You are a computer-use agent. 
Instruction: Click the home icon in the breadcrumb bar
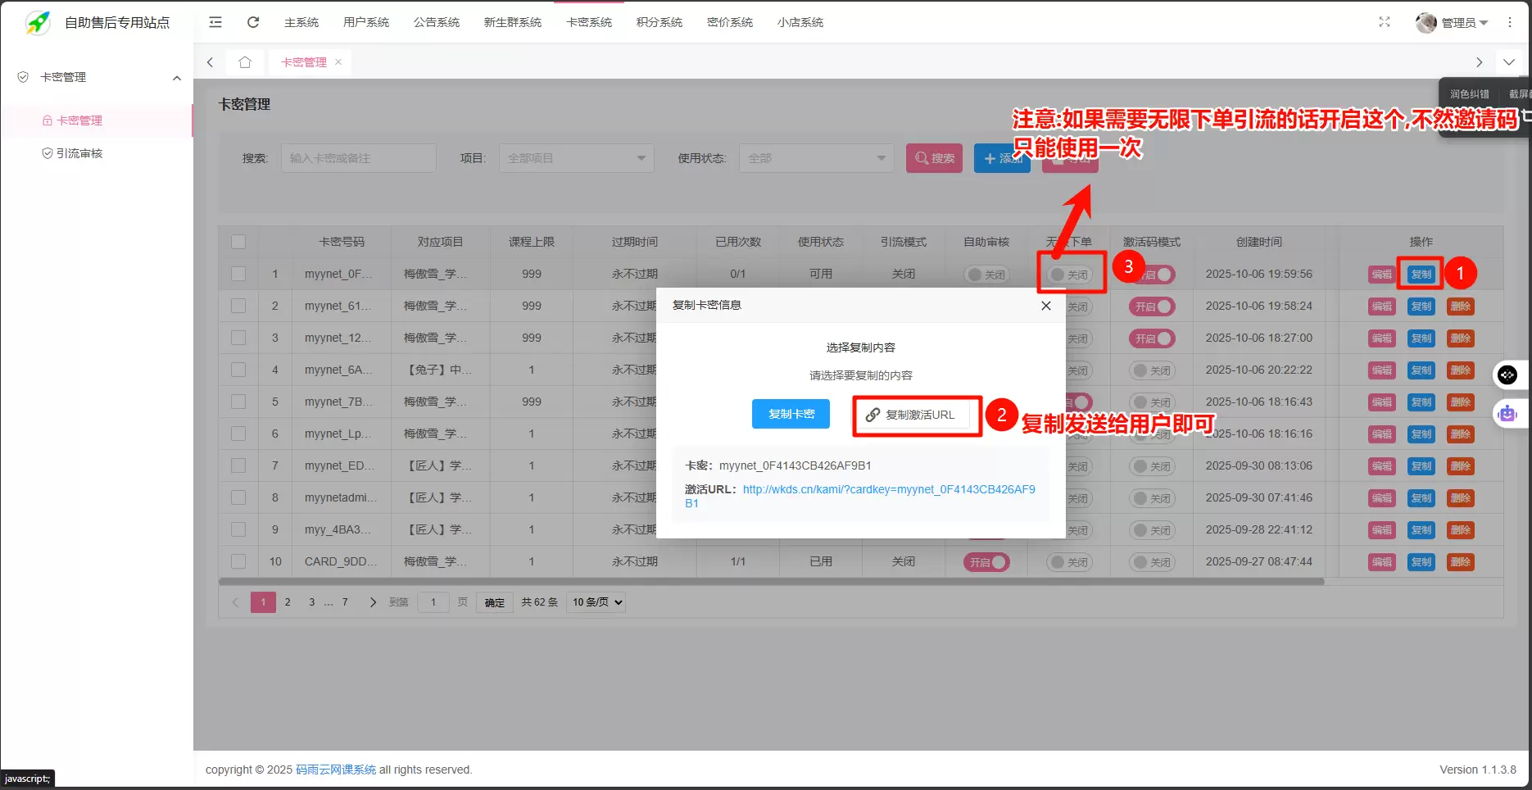(x=245, y=61)
